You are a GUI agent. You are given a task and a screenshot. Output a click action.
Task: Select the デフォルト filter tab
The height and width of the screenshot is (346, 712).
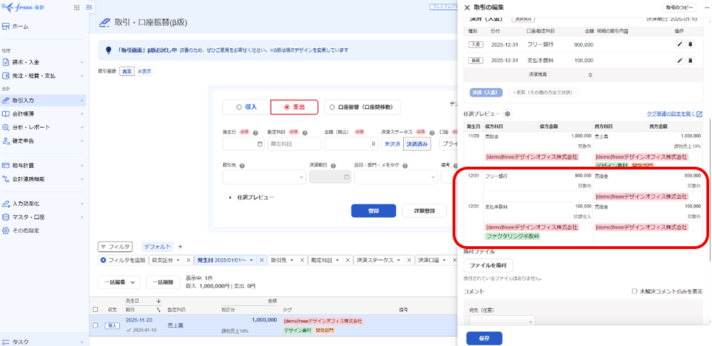coord(158,246)
